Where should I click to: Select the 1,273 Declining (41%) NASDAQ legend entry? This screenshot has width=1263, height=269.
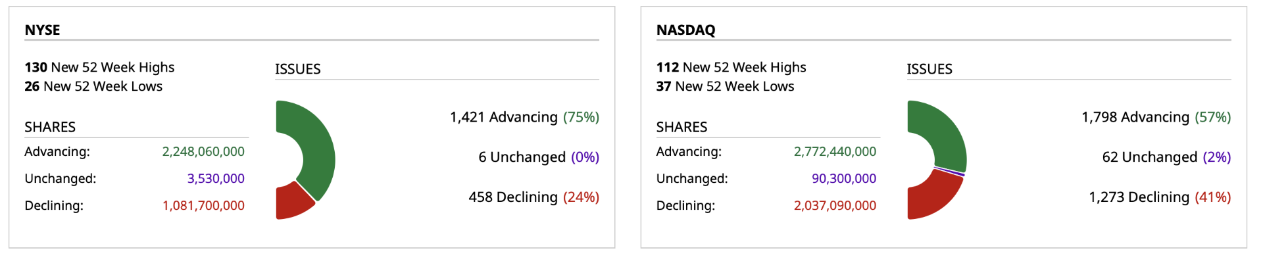[x=1160, y=197]
